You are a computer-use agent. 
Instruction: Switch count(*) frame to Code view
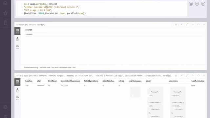(x=17, y=47)
